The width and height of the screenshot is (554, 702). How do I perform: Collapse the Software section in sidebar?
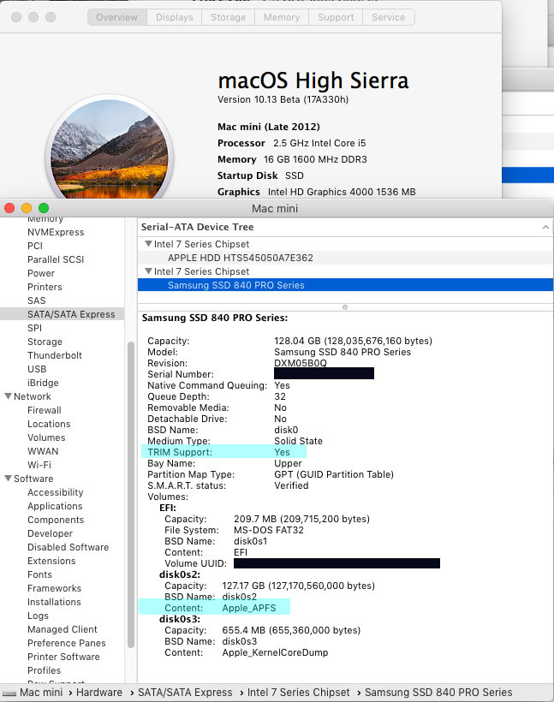(x=8, y=479)
